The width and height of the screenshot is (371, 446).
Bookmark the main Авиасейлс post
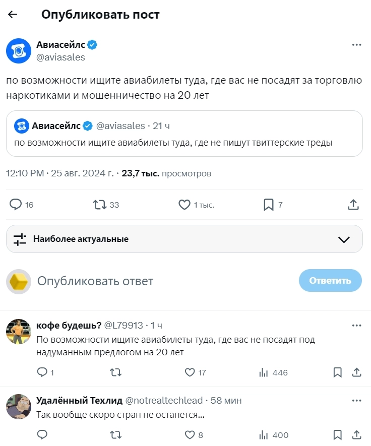pos(269,205)
